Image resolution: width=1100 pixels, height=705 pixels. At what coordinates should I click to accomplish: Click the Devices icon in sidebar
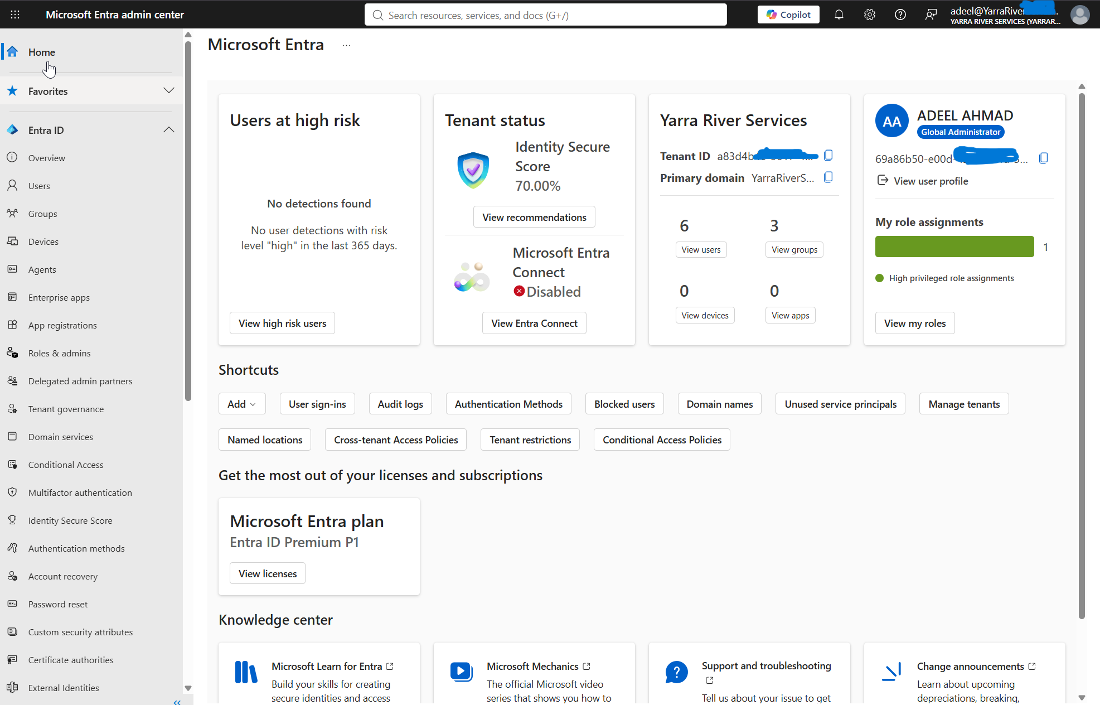click(x=12, y=241)
